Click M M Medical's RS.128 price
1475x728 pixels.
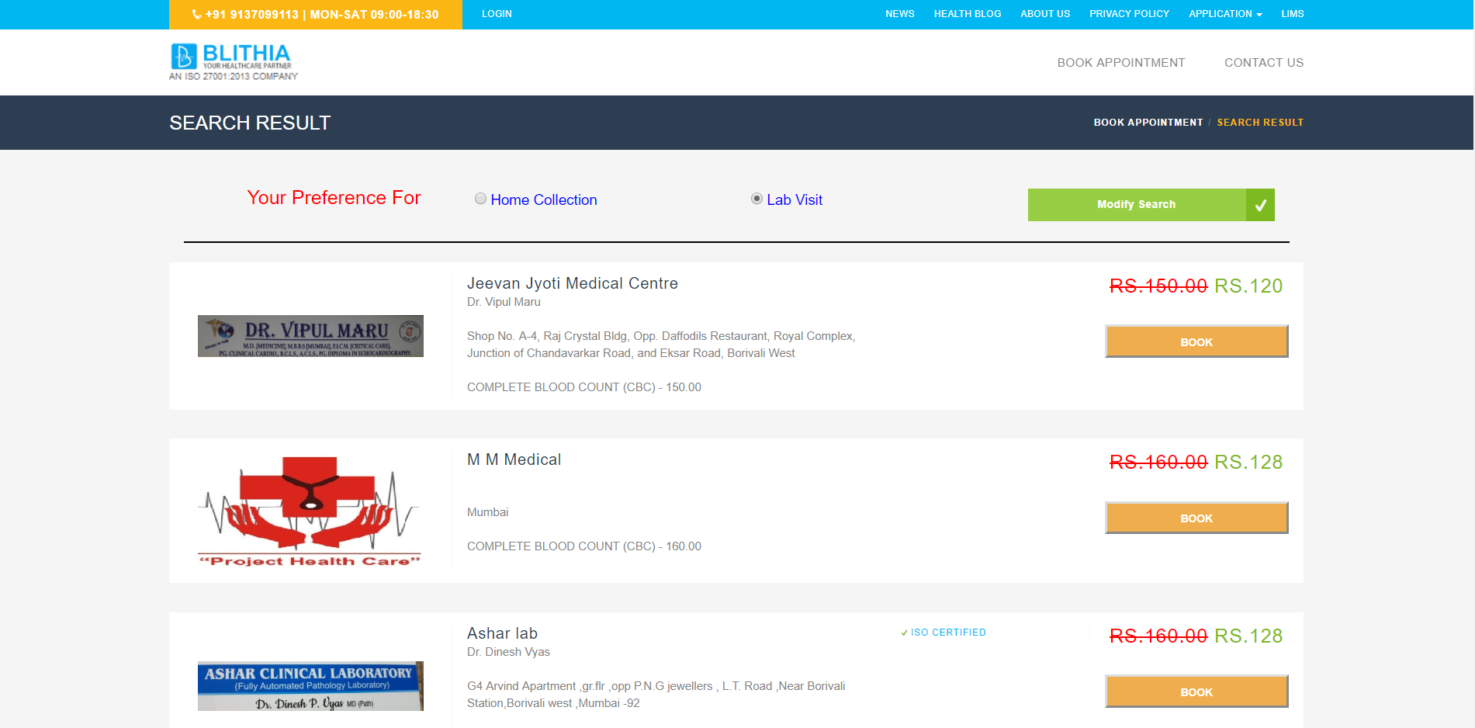click(1248, 463)
